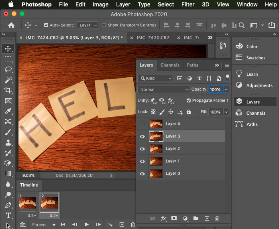Select the Lasso tool

click(x=8, y=69)
